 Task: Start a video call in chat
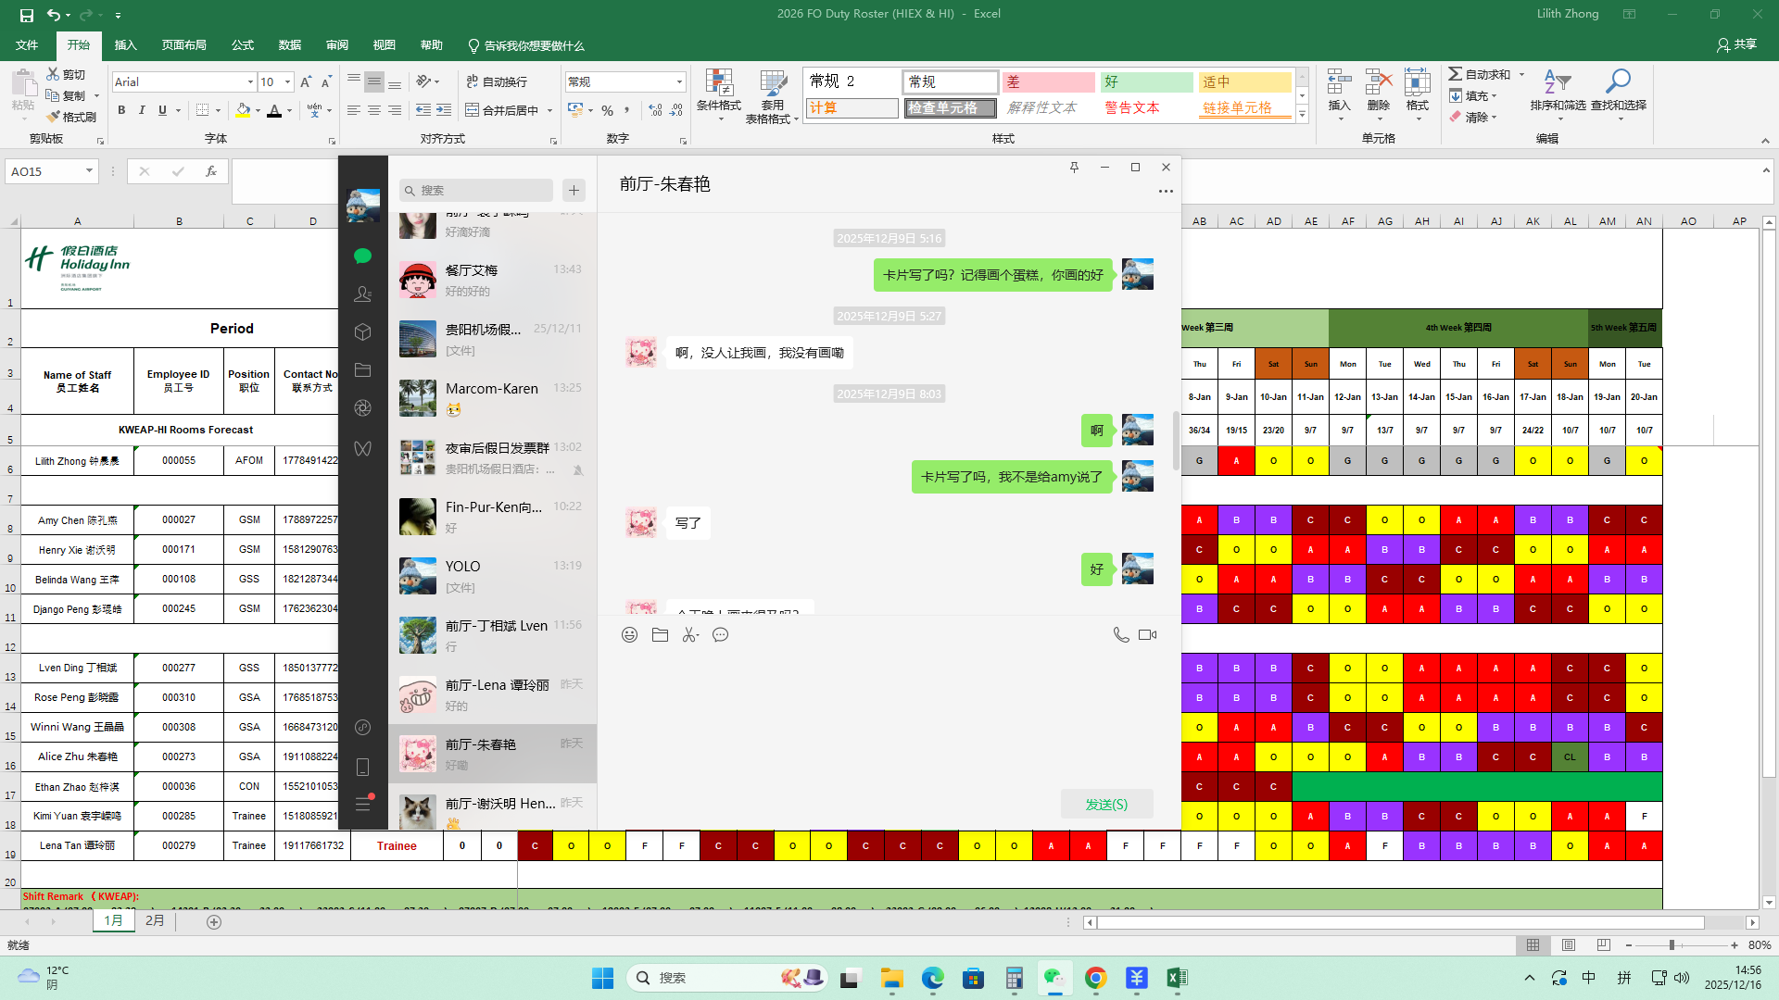coord(1147,635)
